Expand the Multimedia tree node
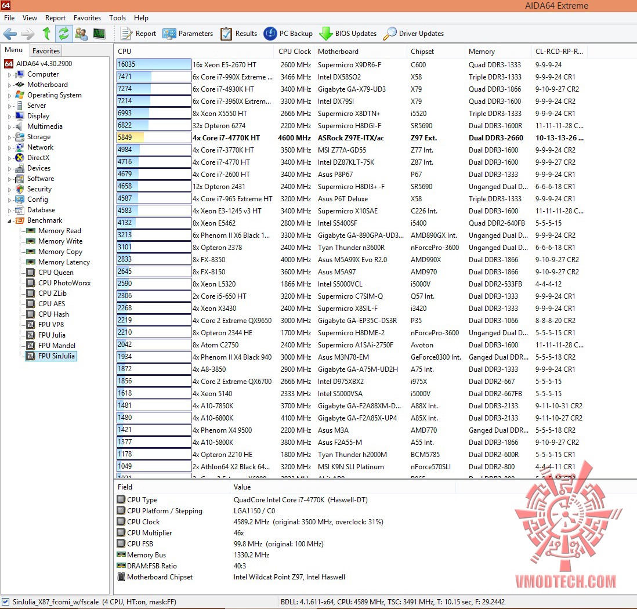 (x=9, y=127)
